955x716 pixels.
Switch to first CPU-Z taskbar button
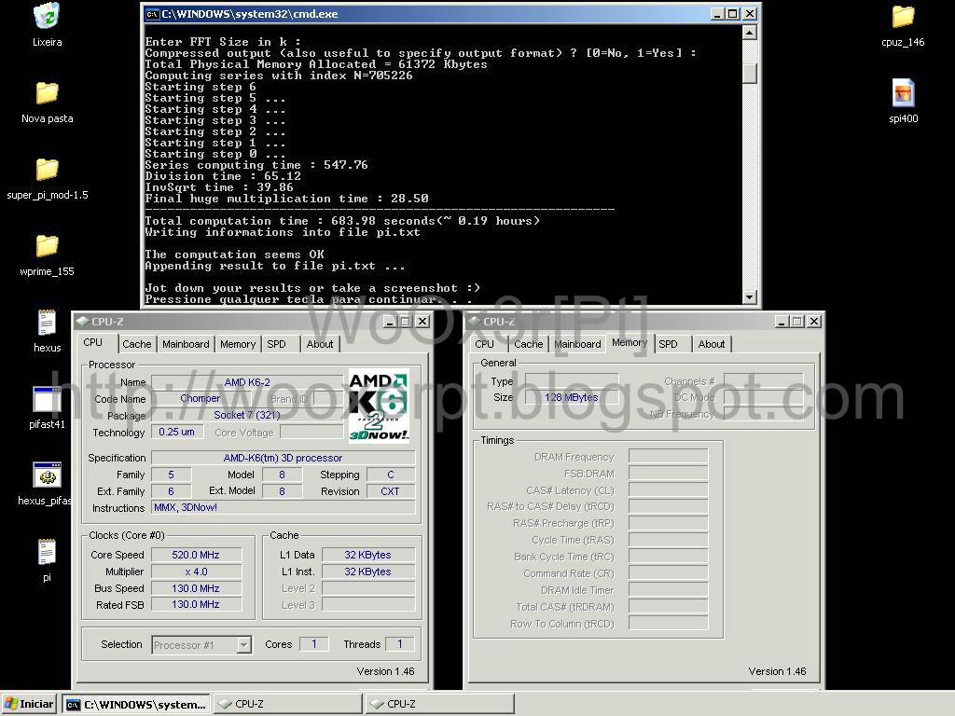click(x=287, y=705)
